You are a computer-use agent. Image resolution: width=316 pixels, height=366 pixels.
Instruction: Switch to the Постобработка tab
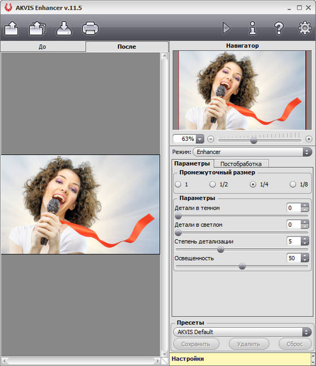coord(241,164)
